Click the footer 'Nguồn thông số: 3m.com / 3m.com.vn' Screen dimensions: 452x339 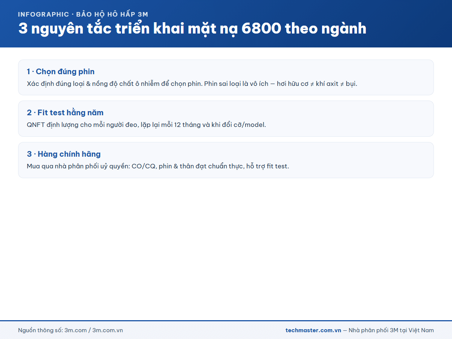70,330
